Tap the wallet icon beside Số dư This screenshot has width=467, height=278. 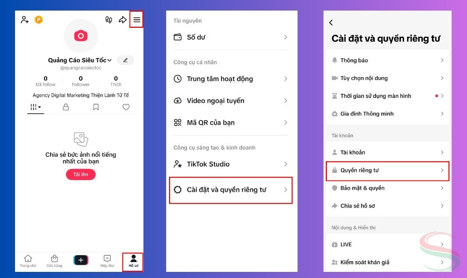point(177,37)
